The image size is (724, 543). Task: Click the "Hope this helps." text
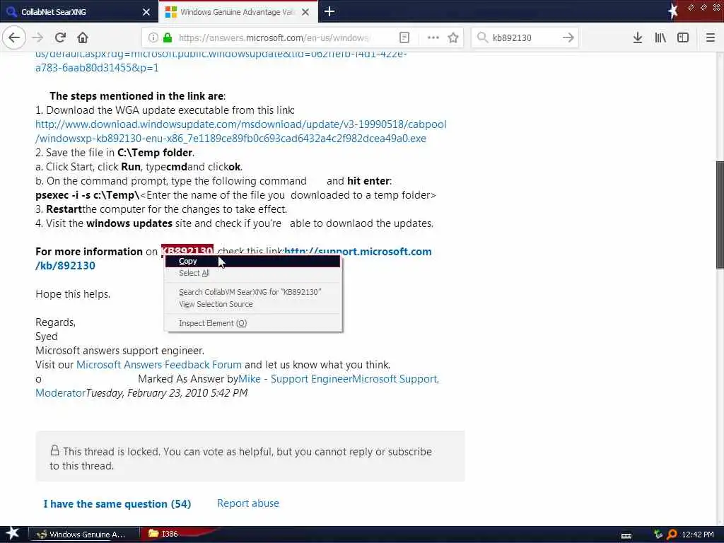tap(73, 294)
